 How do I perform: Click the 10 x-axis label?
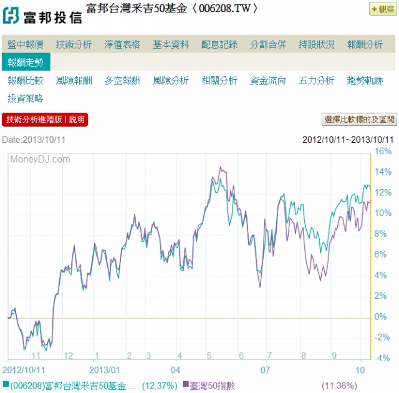pyautogui.click(x=360, y=370)
